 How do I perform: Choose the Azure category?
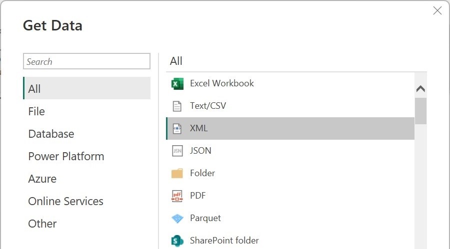[x=42, y=179]
